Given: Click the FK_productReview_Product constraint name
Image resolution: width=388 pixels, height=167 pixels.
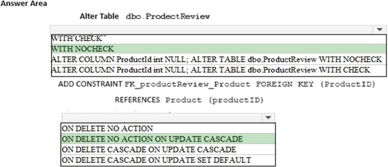Looking at the screenshot, I should tap(187, 84).
